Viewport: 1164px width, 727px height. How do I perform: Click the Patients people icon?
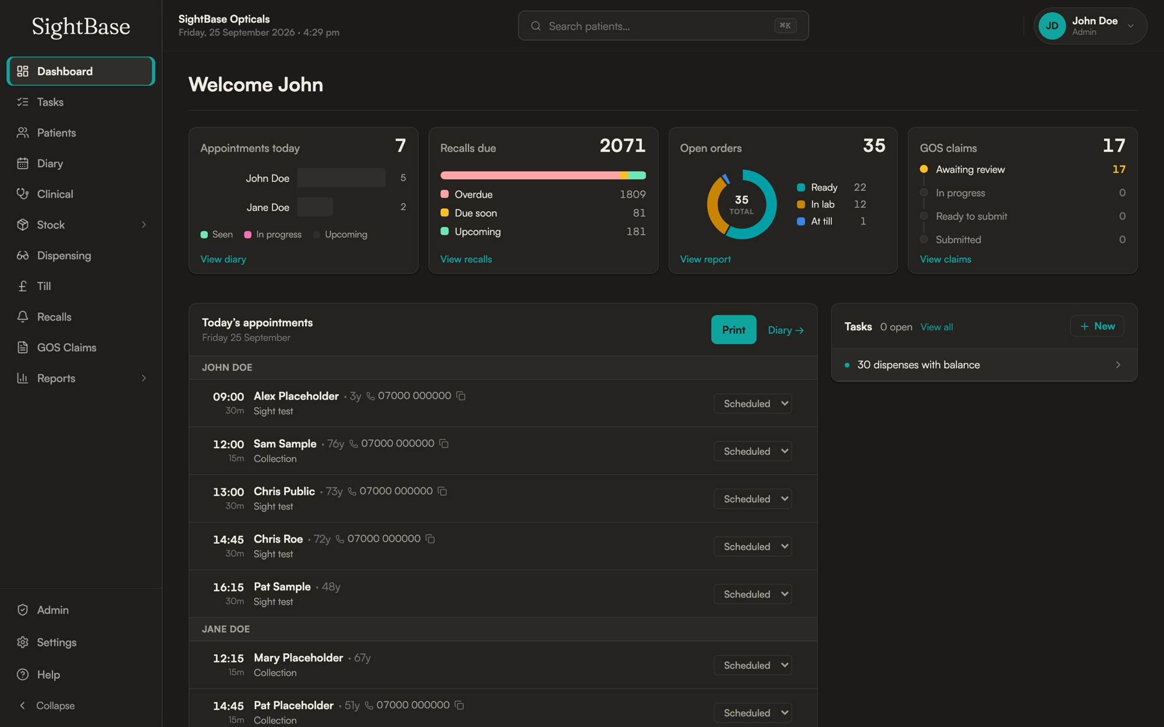[23, 133]
